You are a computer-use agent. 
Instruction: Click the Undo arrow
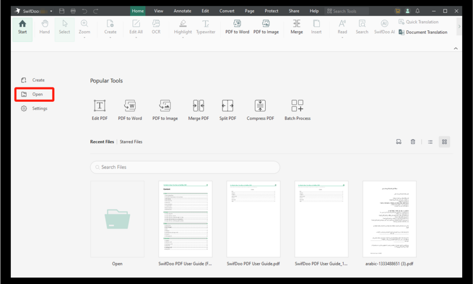(x=85, y=11)
